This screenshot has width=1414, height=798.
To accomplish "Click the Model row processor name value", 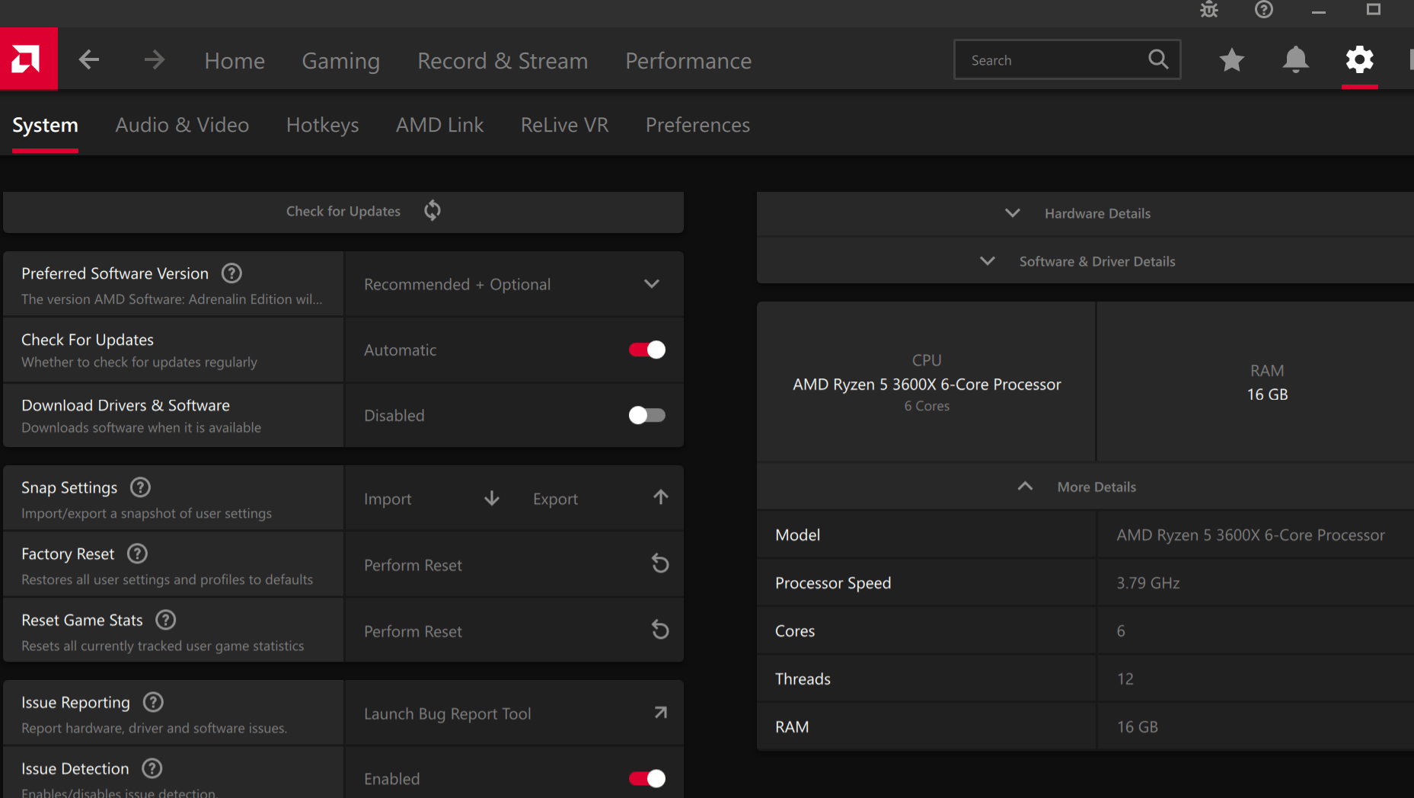I will [1250, 535].
